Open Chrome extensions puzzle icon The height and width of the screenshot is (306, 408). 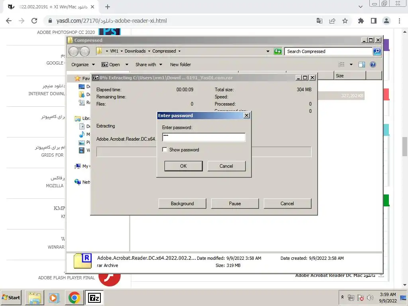point(361,21)
